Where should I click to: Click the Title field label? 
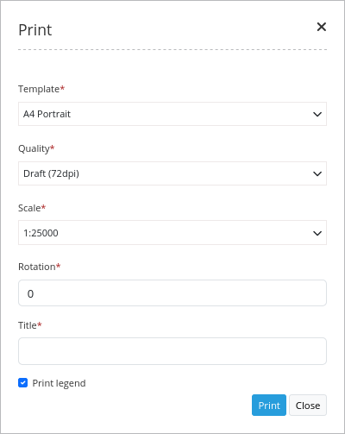pos(28,325)
